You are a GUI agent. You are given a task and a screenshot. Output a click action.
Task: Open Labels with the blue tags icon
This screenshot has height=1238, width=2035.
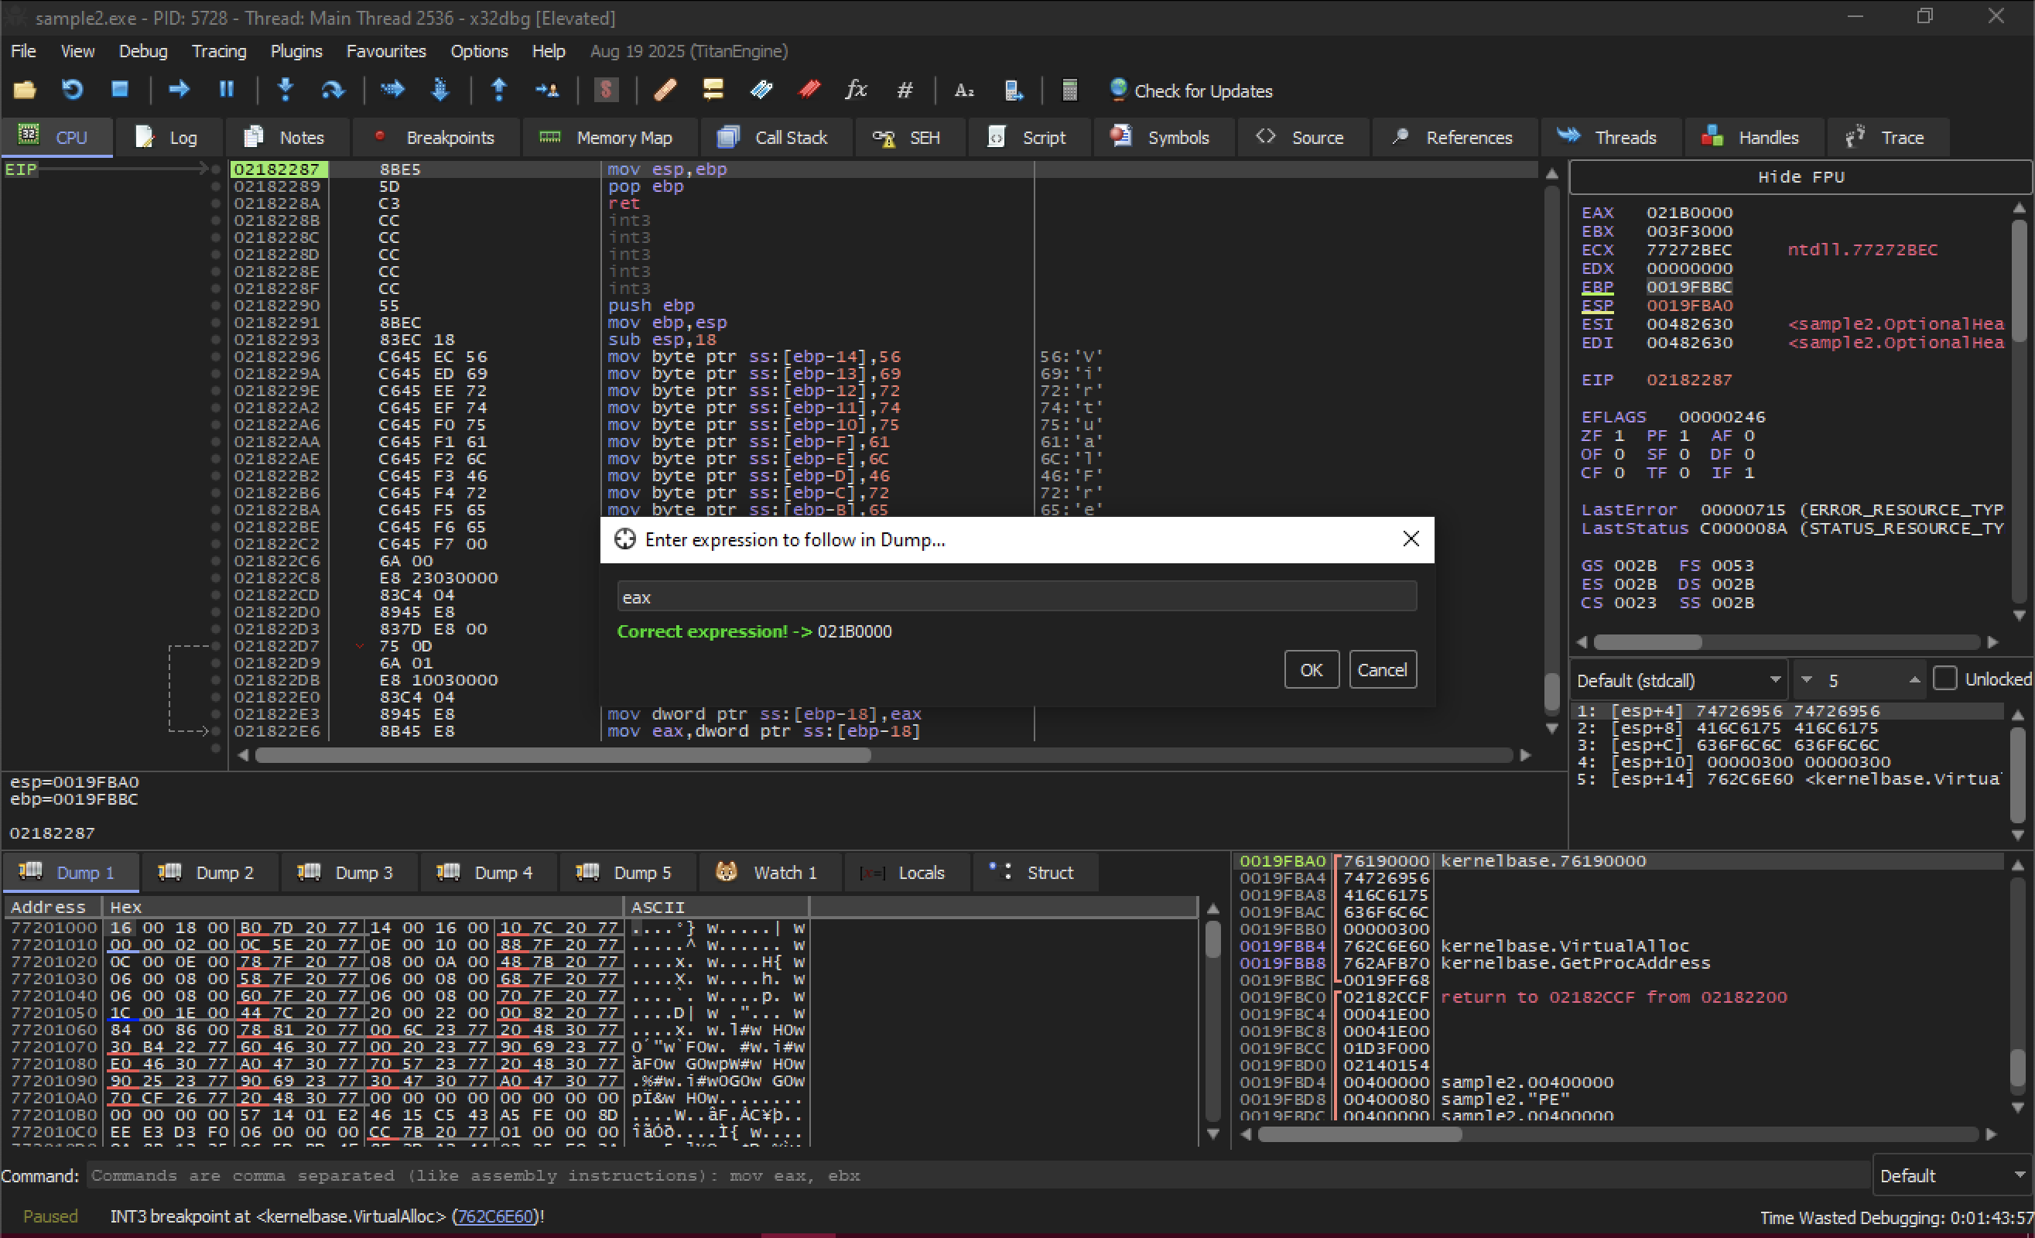pyautogui.click(x=761, y=90)
